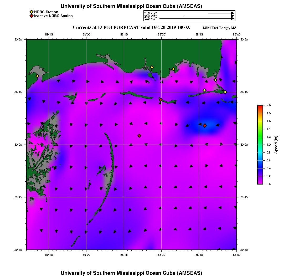Click the bottom Ocean Cube (AMSEAS) footer title

coord(131,273)
